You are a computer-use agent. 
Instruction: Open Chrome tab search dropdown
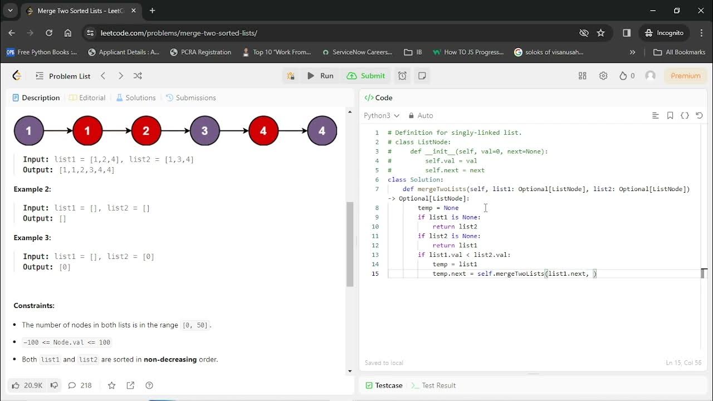(10, 11)
